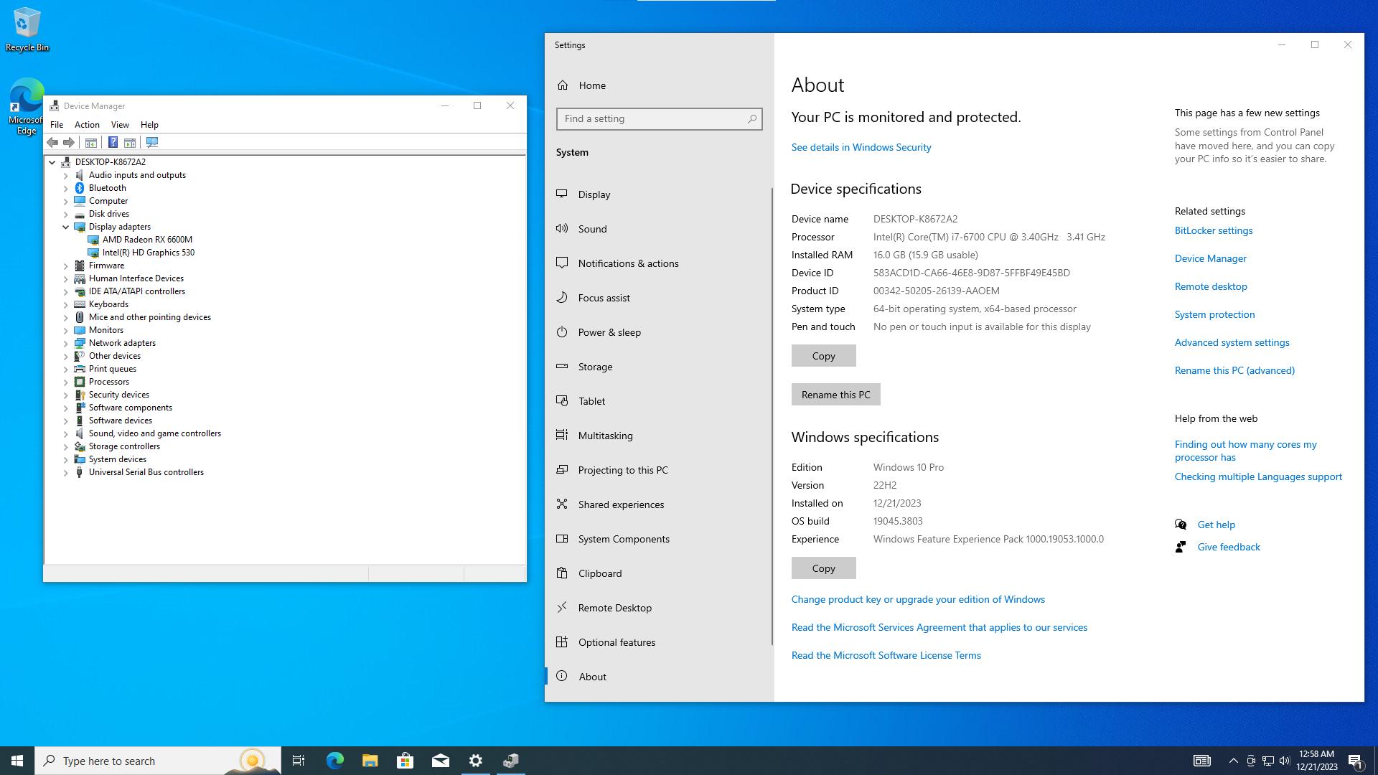Viewport: 1378px width, 775px height.
Task: Expand the Processors node
Action: coord(66,382)
